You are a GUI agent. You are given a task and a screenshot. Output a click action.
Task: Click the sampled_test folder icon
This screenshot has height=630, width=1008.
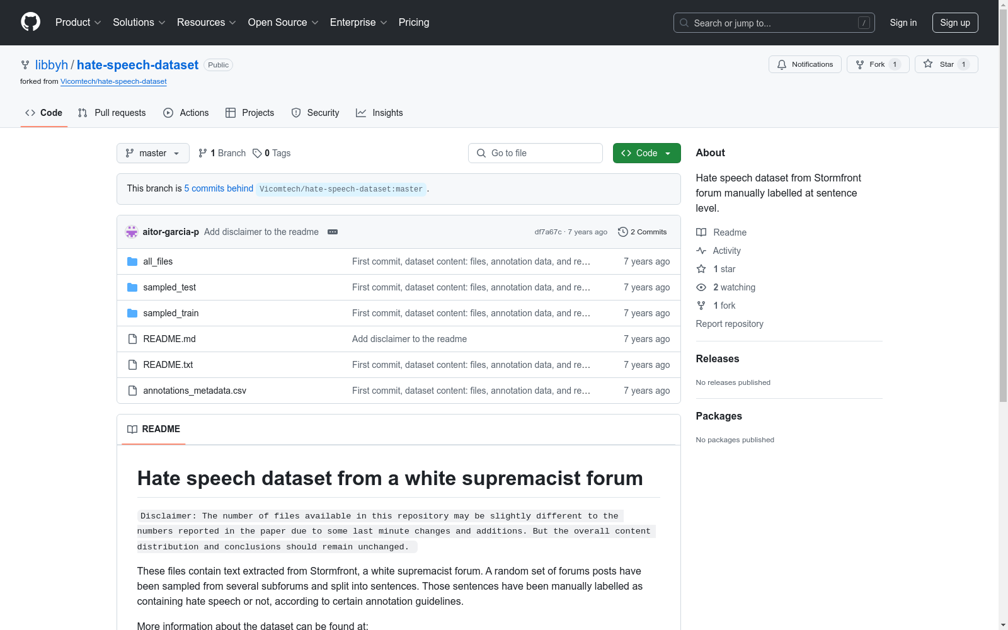[132, 287]
